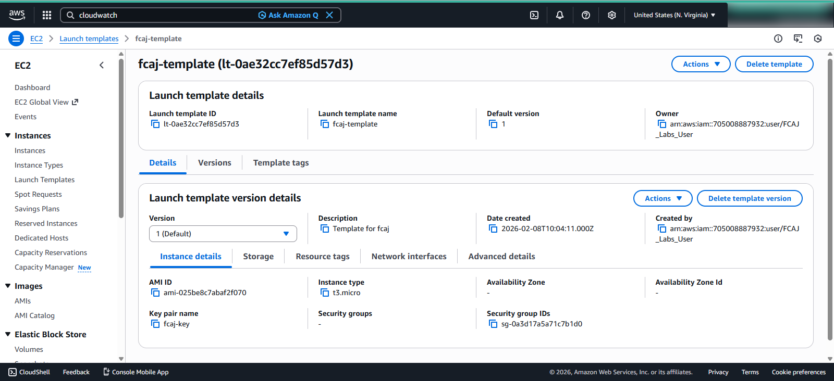
Task: Open the Network interfaces tab
Action: click(409, 257)
